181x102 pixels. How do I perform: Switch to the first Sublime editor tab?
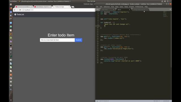click(107, 10)
